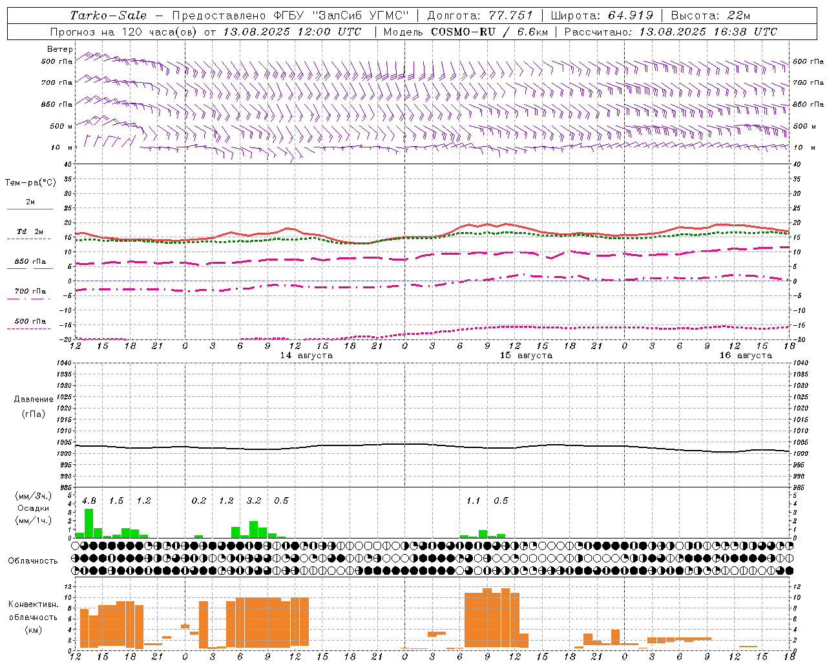This screenshot has height=662, width=827.
Task: Click the Давление panel label
Action: click(x=34, y=400)
